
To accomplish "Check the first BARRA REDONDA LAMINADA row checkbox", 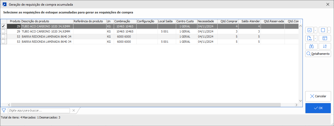I will click(x=3, y=37).
